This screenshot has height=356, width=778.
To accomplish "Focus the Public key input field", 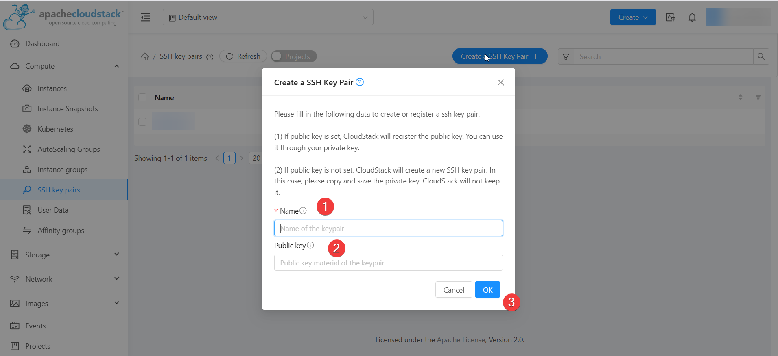I will click(388, 263).
